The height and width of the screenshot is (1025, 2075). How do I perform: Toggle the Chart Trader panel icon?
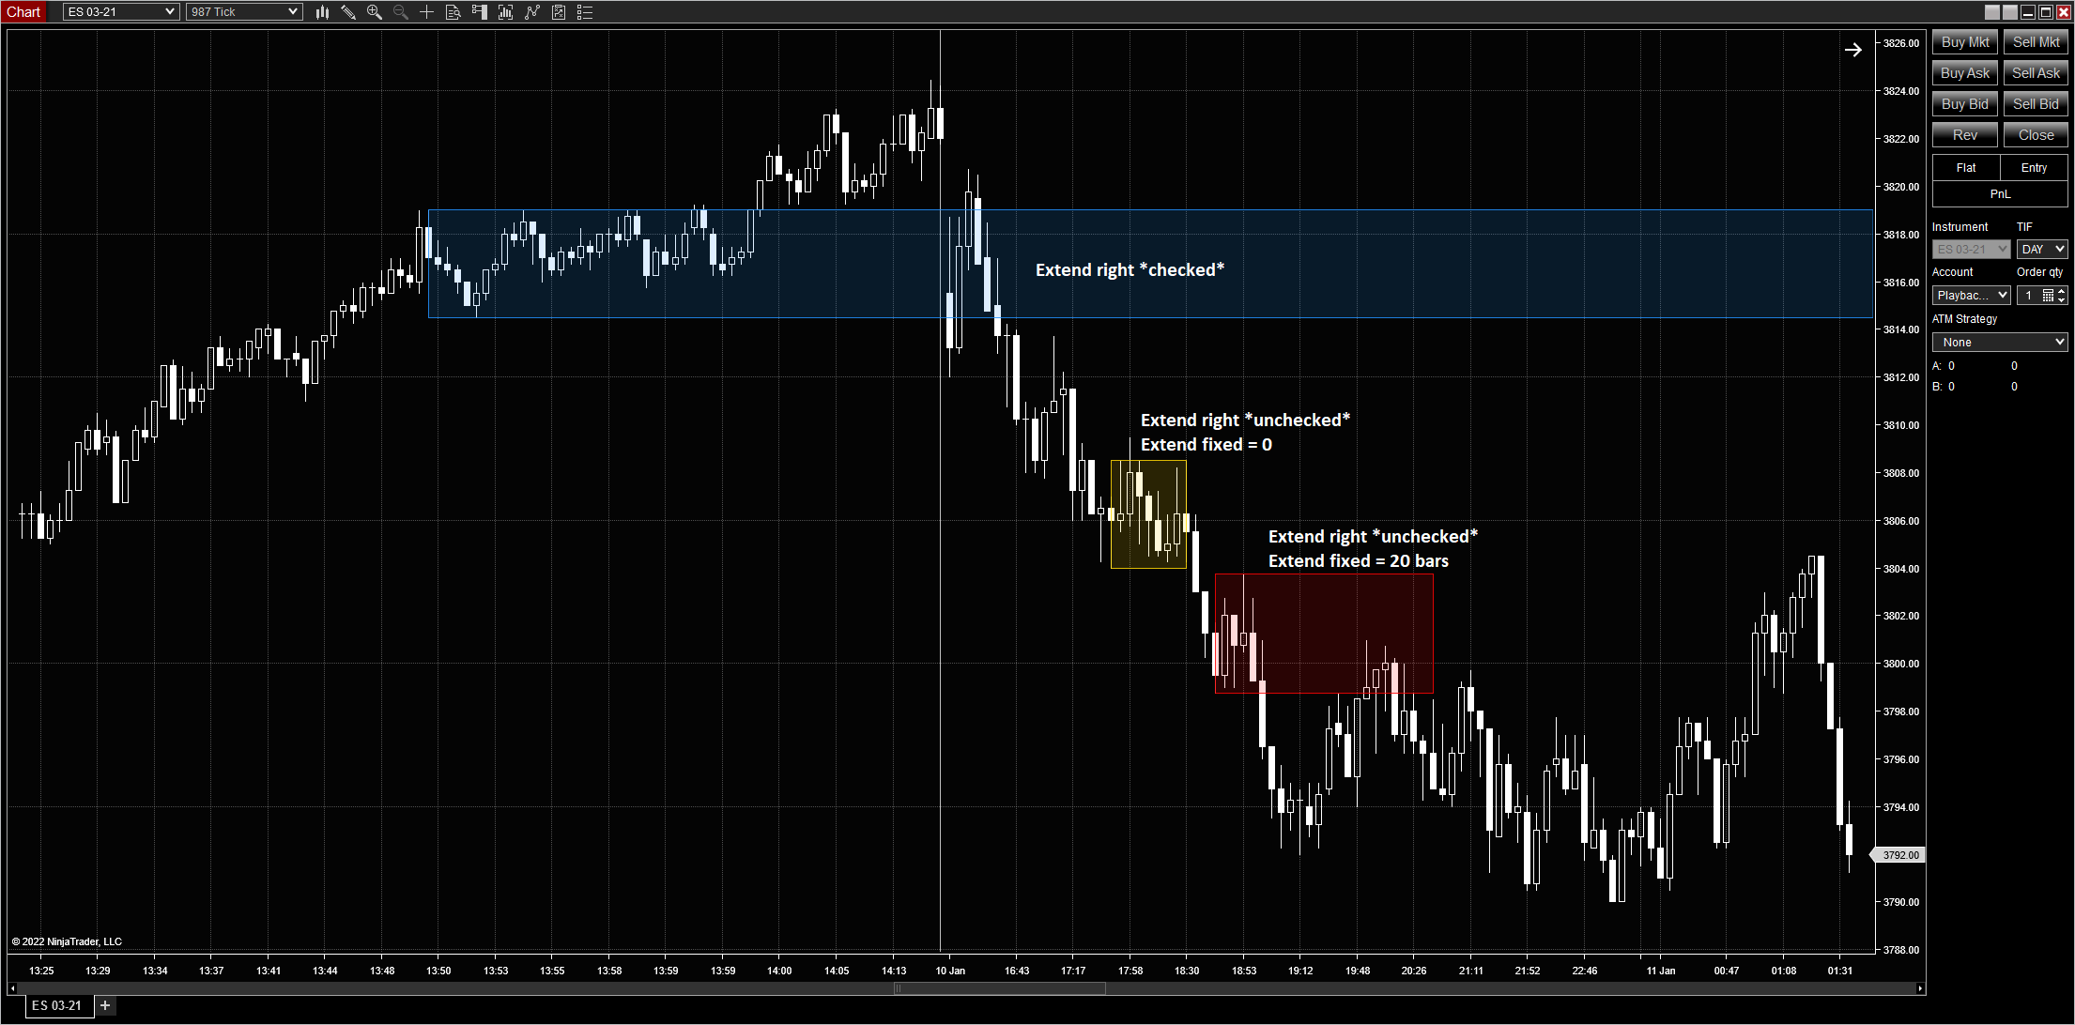click(479, 12)
